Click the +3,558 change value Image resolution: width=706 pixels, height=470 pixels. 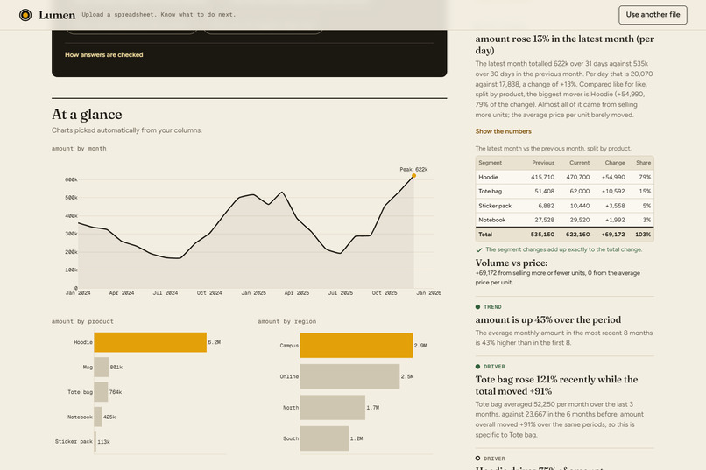click(615, 206)
